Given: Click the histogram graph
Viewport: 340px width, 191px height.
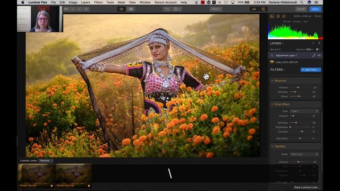Looking at the screenshot, I should pyautogui.click(x=295, y=31).
